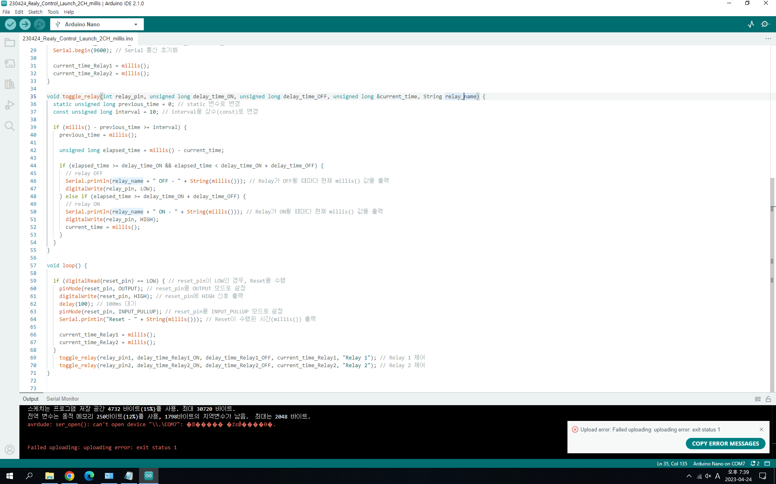
Task: Open the Sketchbook folder sidebar icon
Action: point(10,42)
